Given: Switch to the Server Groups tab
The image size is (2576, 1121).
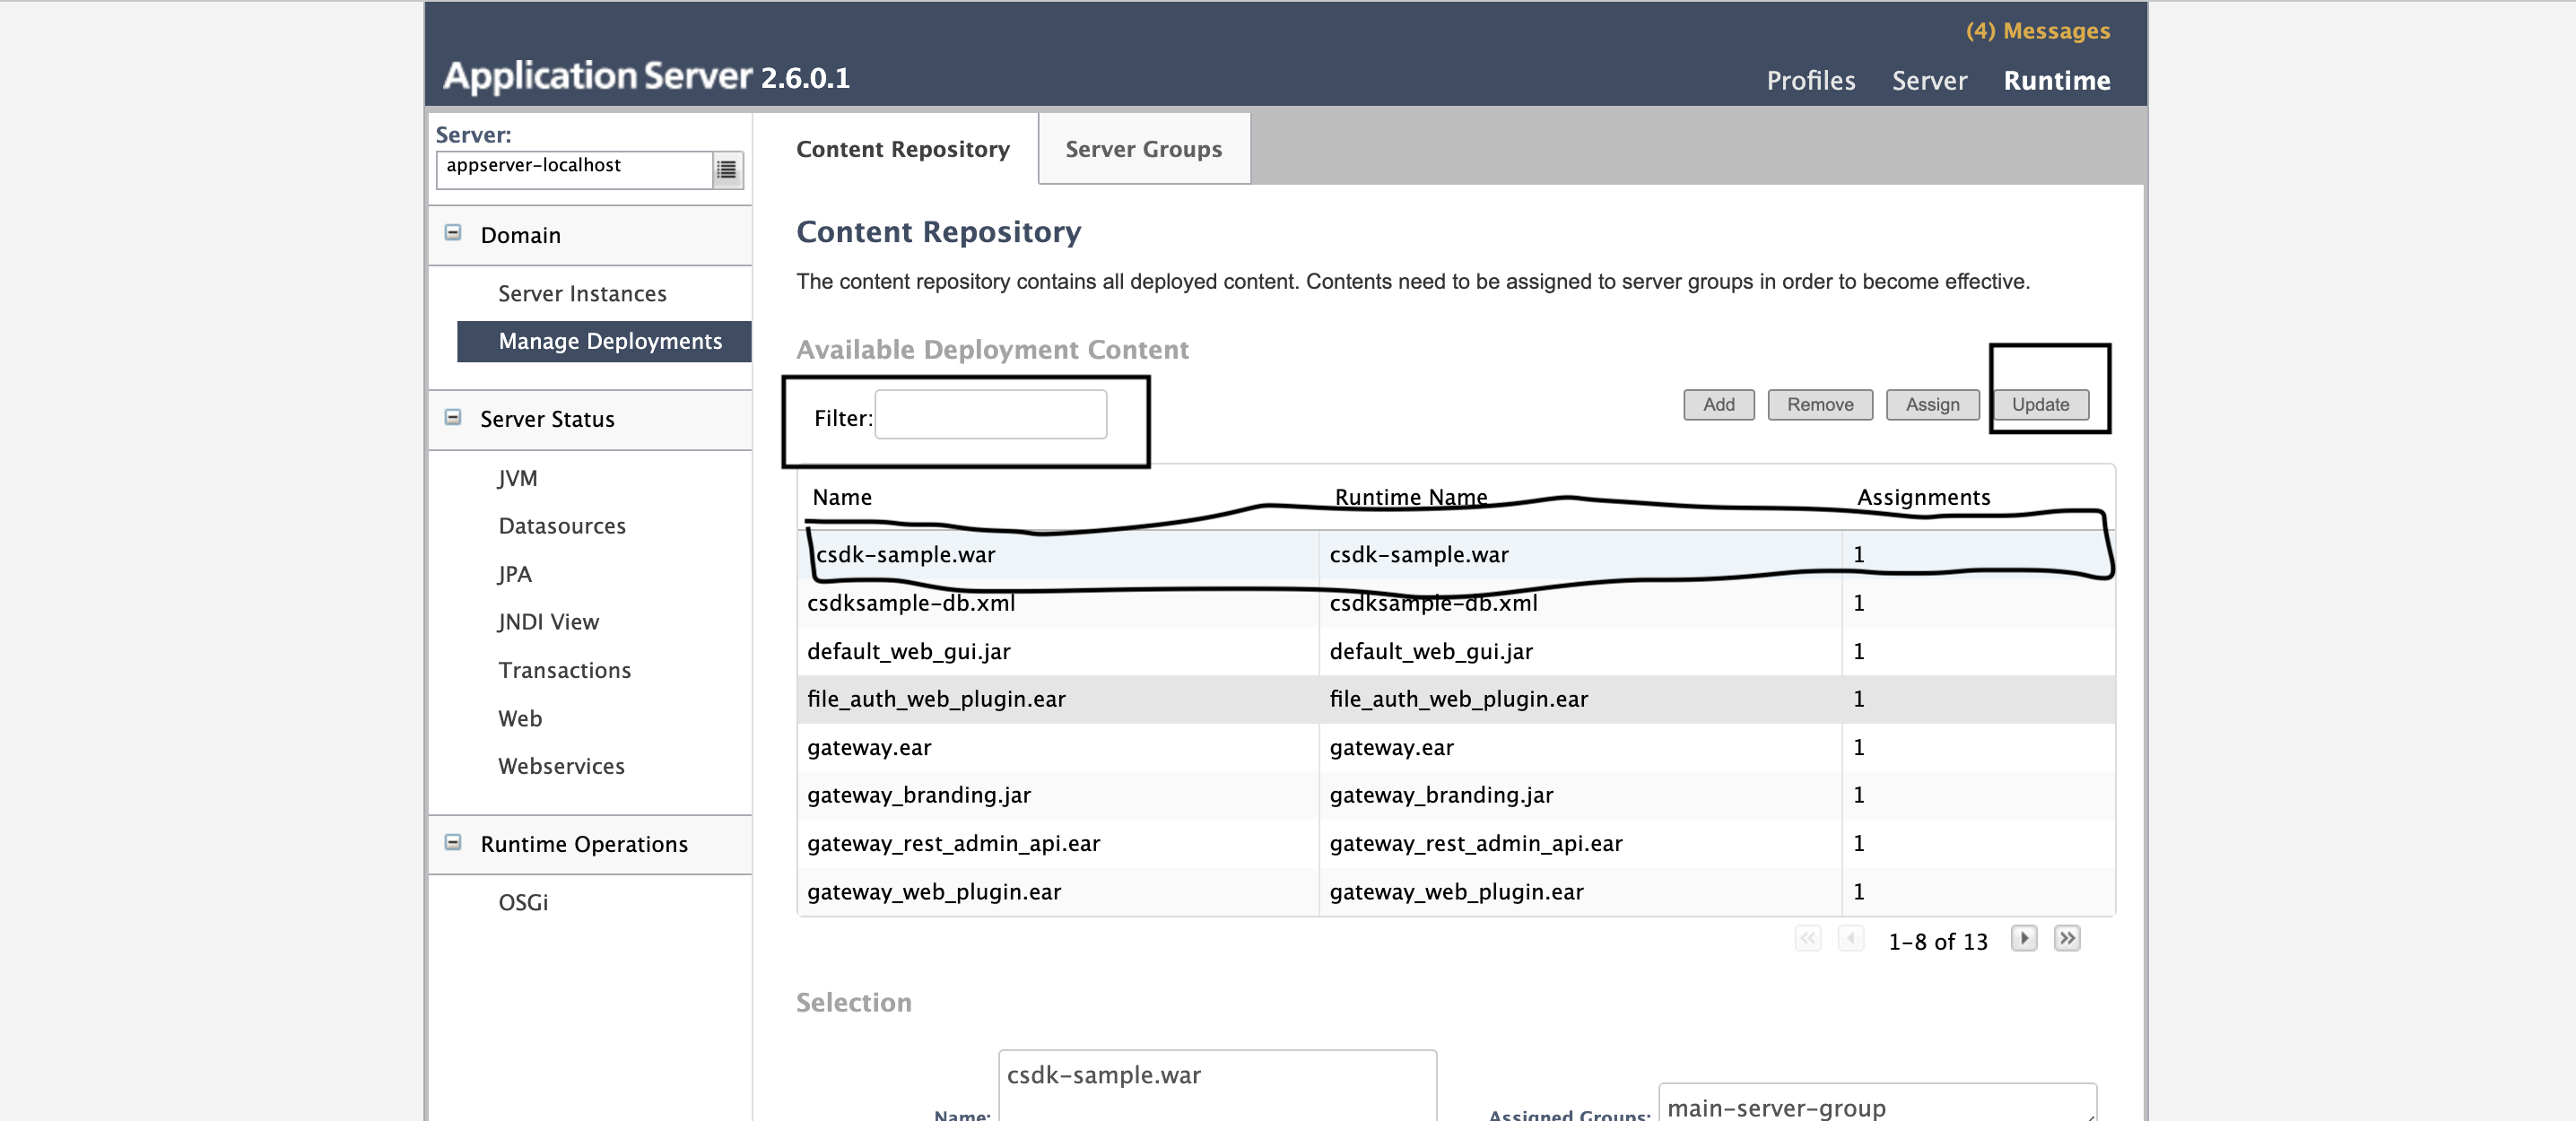Looking at the screenshot, I should [1143, 149].
